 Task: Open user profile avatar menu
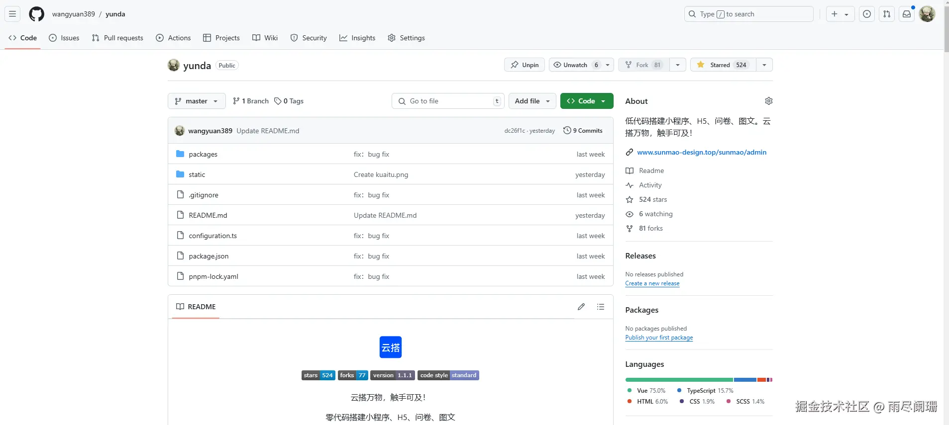click(927, 14)
